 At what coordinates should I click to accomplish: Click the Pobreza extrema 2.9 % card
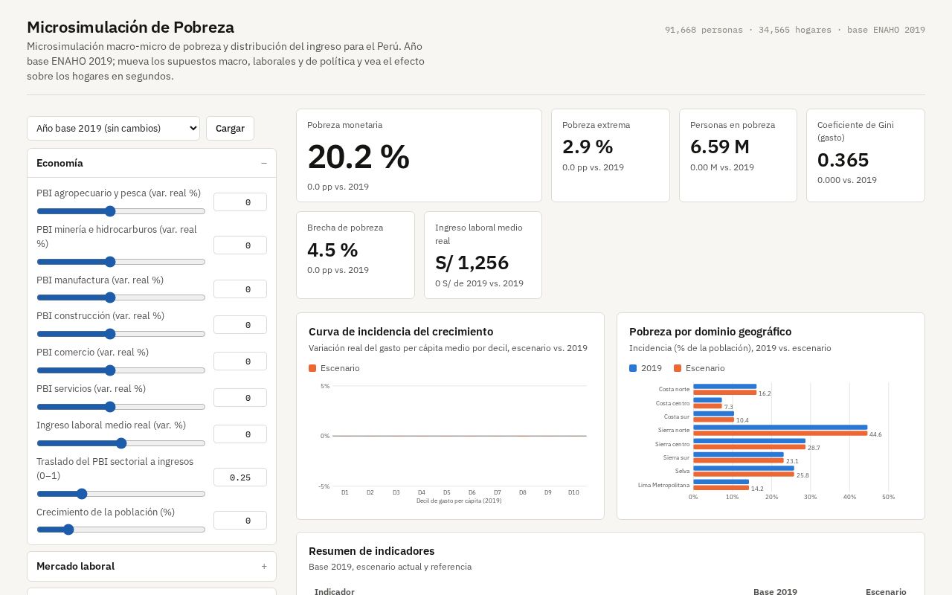click(x=611, y=155)
